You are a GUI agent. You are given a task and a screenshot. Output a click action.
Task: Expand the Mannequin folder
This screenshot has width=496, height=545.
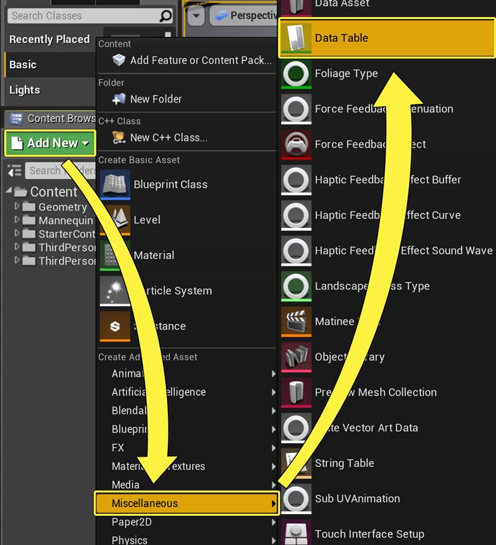[x=17, y=220]
